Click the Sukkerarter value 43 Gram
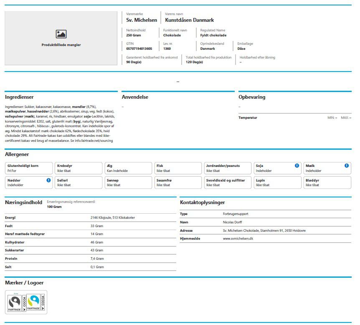This screenshot has width=360, height=325. pyautogui.click(x=96, y=250)
